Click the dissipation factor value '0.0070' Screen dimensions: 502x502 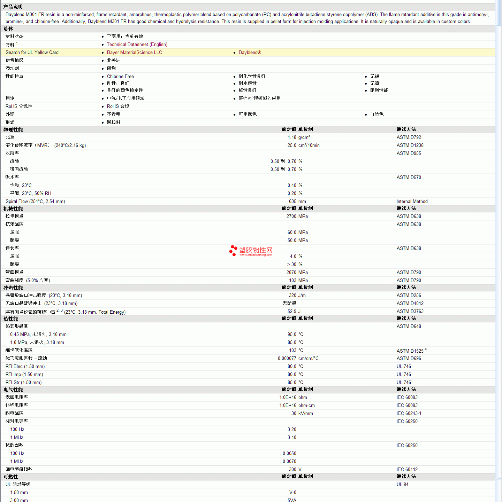[289, 462]
